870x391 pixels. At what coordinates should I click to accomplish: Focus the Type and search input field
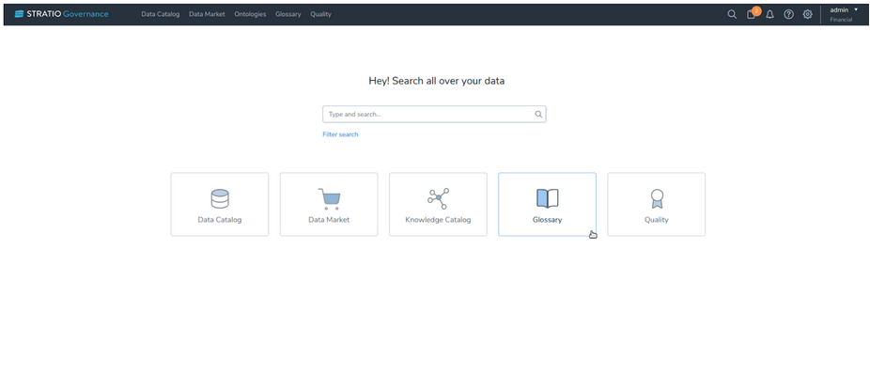pyautogui.click(x=427, y=114)
